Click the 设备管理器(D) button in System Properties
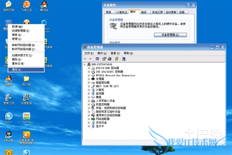The width and height of the screenshot is (232, 155). point(170,35)
